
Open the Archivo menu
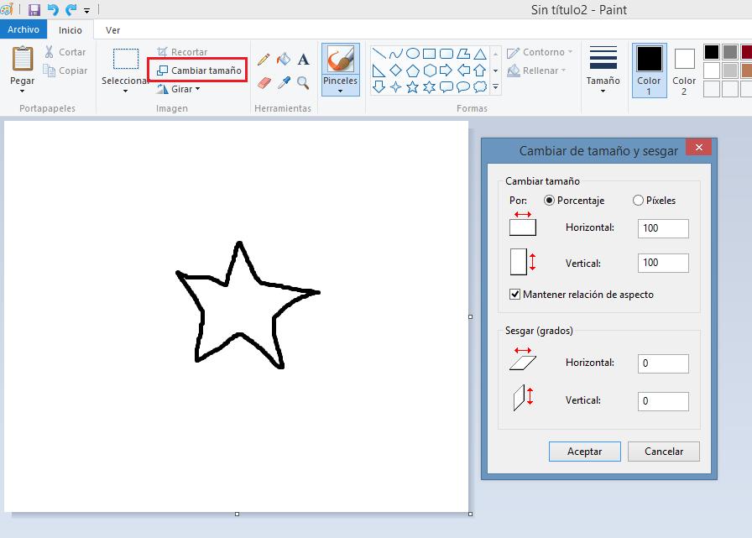coord(23,29)
